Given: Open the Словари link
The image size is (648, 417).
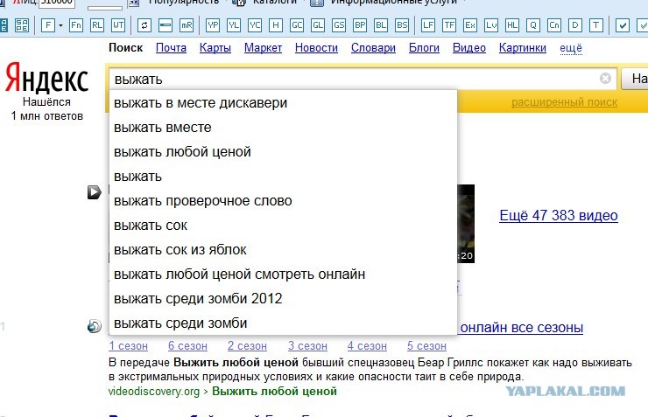Looking at the screenshot, I should click(373, 48).
